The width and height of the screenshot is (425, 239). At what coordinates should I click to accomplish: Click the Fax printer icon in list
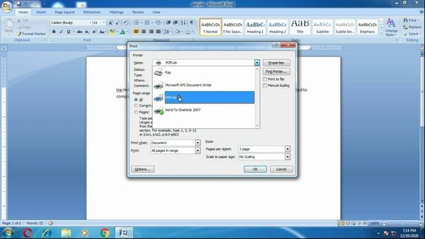tap(159, 72)
